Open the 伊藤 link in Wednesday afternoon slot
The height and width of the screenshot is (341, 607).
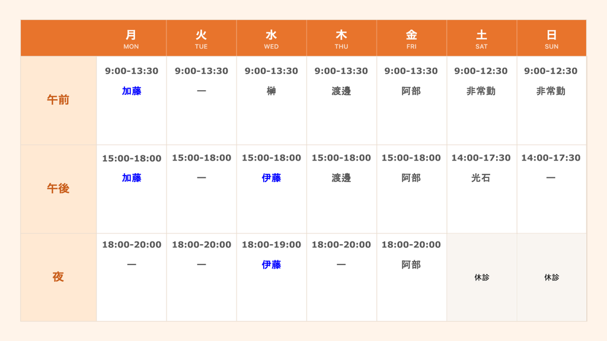[x=271, y=178]
